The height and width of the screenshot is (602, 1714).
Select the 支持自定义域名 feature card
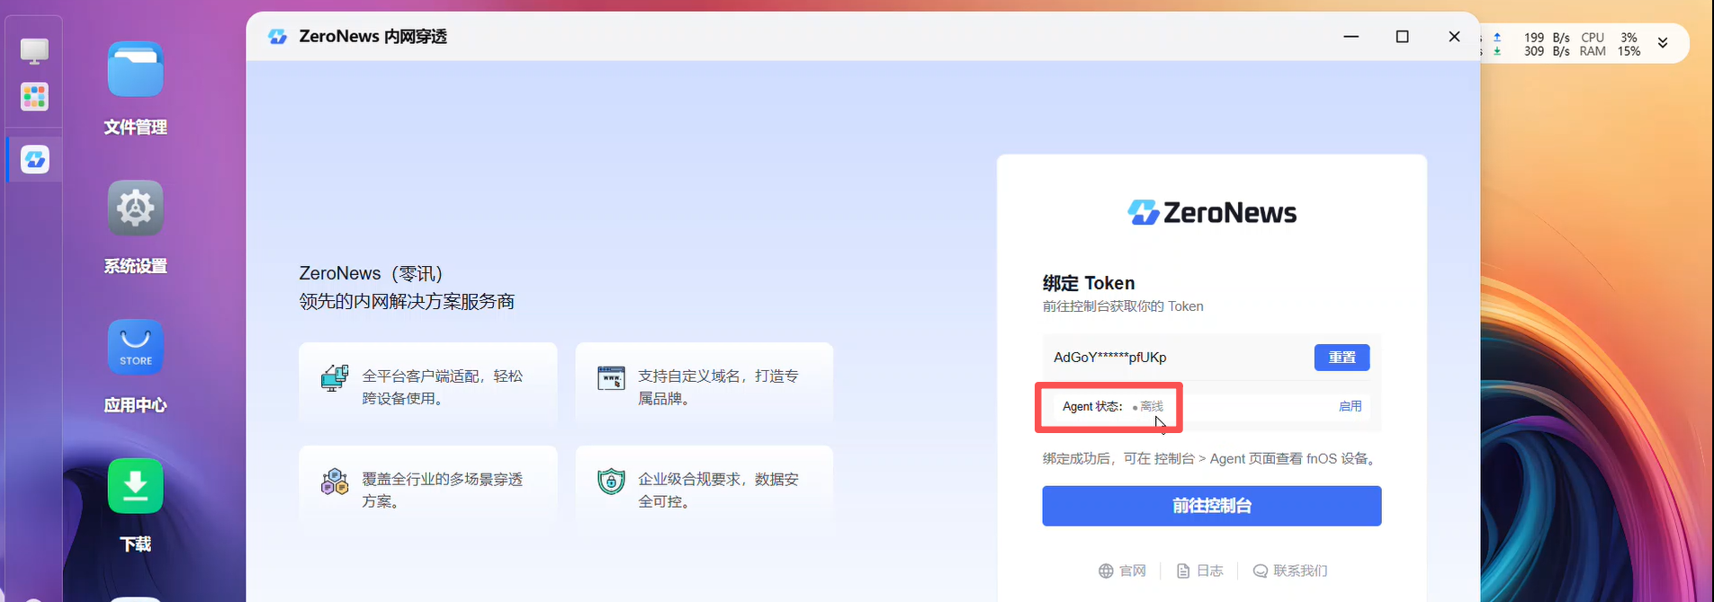[704, 386]
